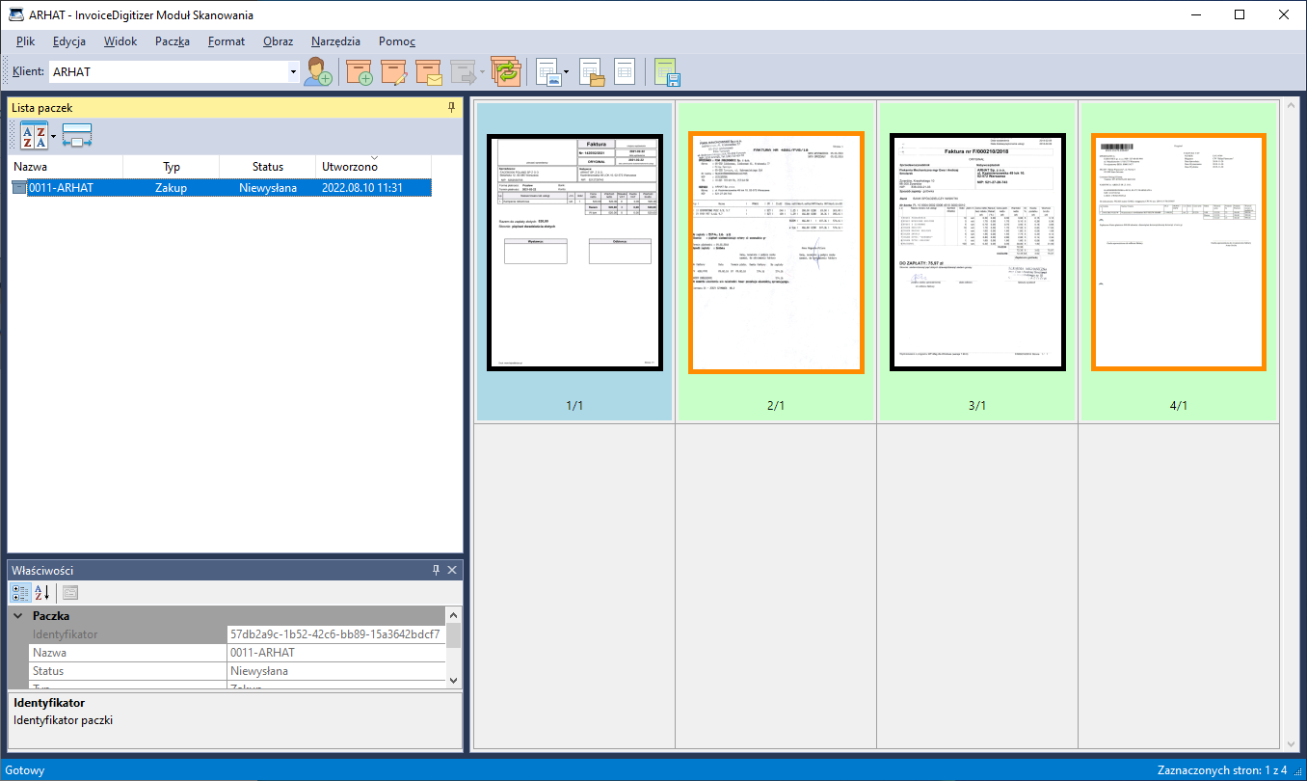Close the Właściwości panel
Screen dimensions: 1307x781
[x=452, y=570]
